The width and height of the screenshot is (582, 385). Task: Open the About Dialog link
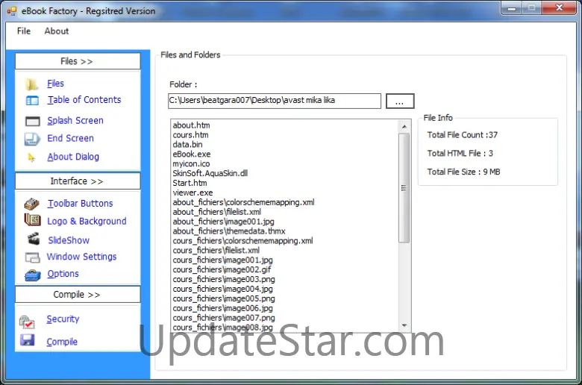(73, 157)
